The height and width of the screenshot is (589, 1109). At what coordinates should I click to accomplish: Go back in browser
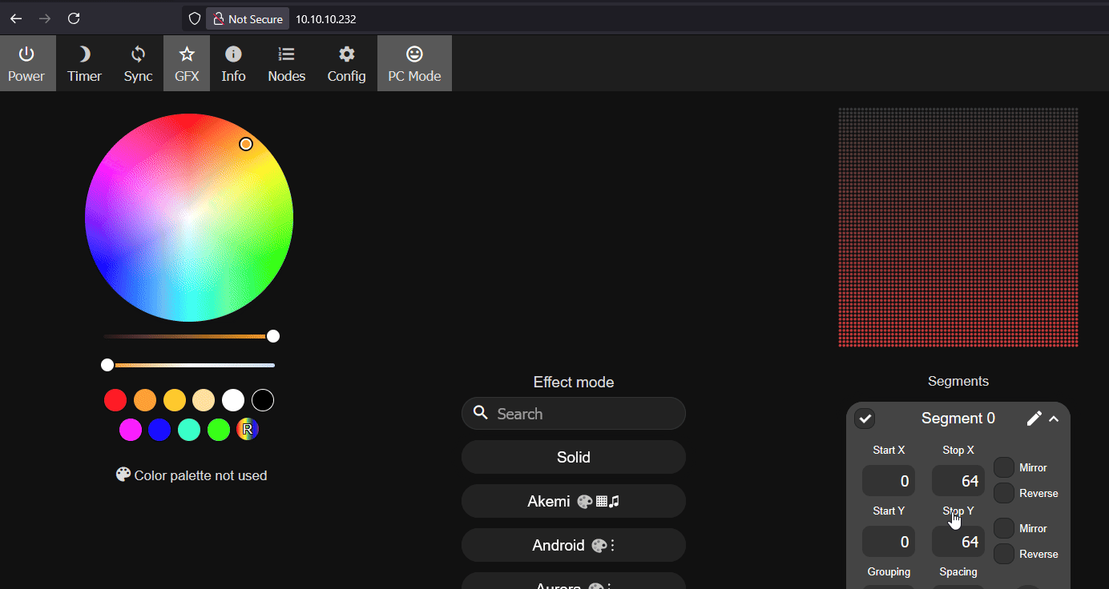[16, 18]
